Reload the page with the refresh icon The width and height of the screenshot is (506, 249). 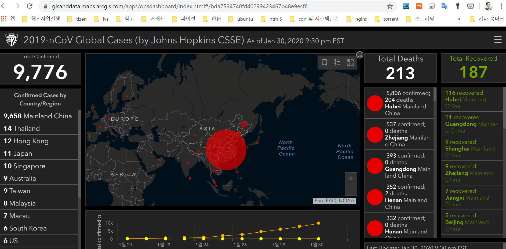(x=30, y=6)
